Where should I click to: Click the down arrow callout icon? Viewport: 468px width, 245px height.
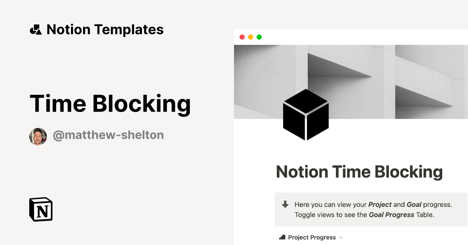(285, 204)
